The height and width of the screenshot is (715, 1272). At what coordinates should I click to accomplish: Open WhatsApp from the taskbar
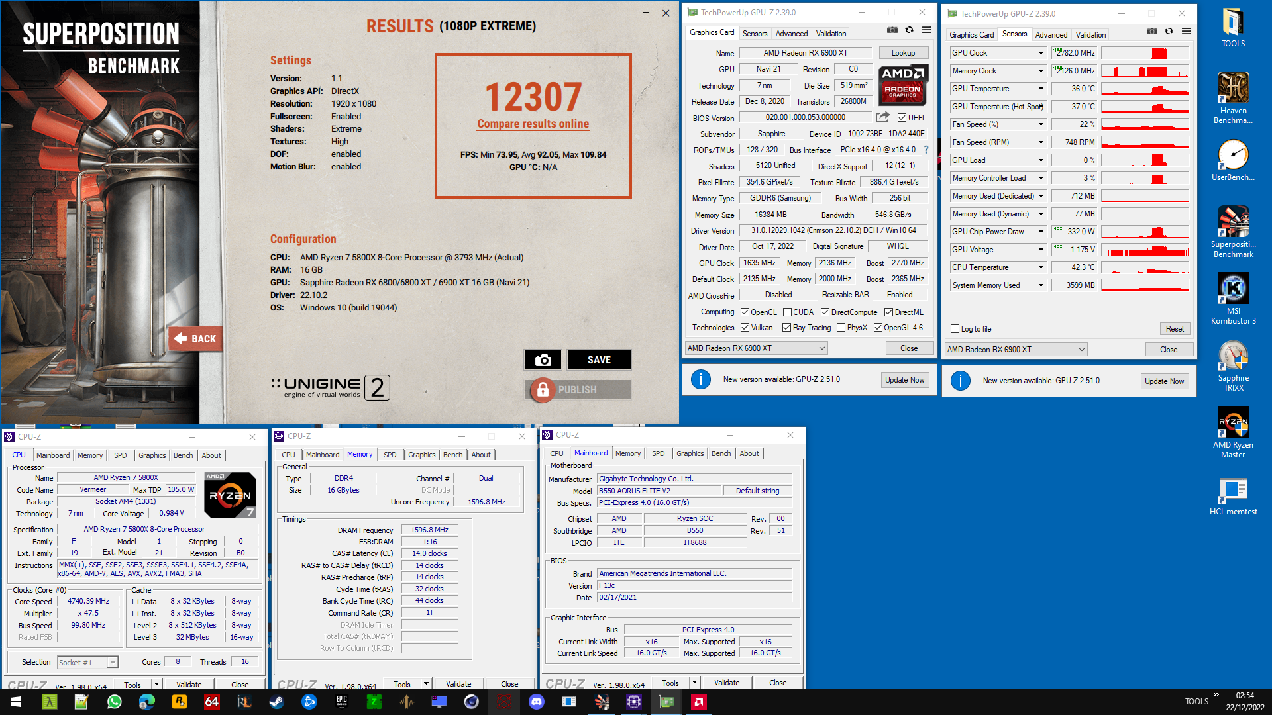click(x=114, y=702)
